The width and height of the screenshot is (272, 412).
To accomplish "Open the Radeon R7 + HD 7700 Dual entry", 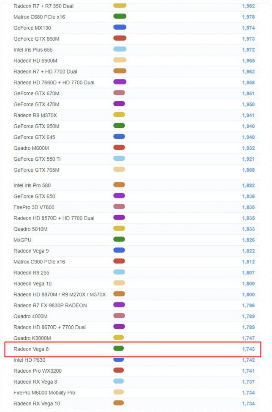I will pyautogui.click(x=45, y=72).
